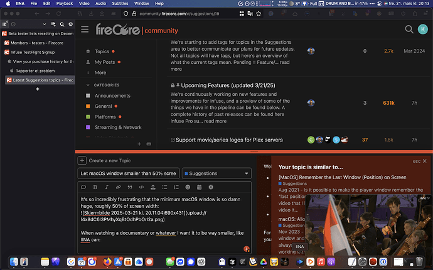The height and width of the screenshot is (270, 433).
Task: Toggle italic formatting in composer
Action: [x=107, y=187]
